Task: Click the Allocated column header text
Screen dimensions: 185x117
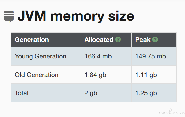Action: tap(99, 40)
